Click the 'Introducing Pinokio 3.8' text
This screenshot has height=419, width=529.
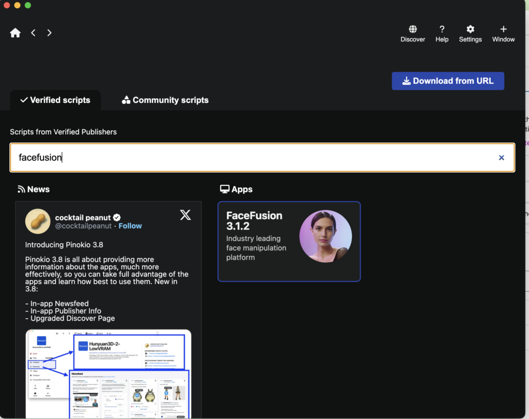coord(64,245)
